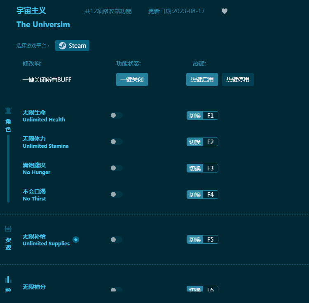Click the 一键关闭 button
The width and height of the screenshot is (309, 303).
pos(132,79)
